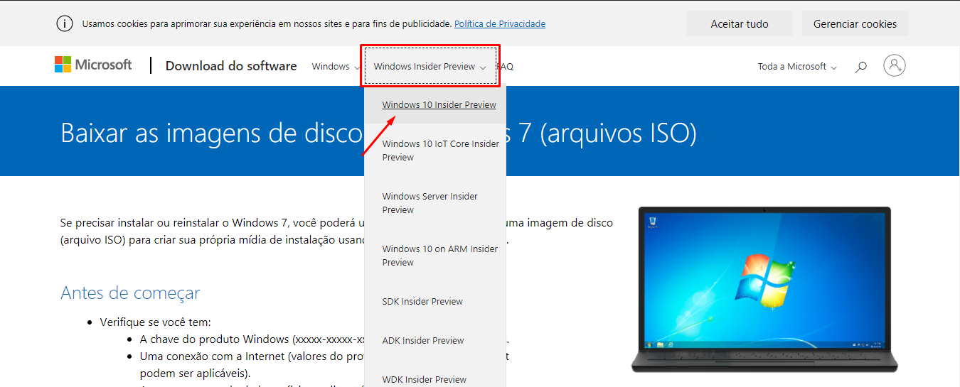
Task: Open the Política de Privacidade link
Action: (499, 24)
